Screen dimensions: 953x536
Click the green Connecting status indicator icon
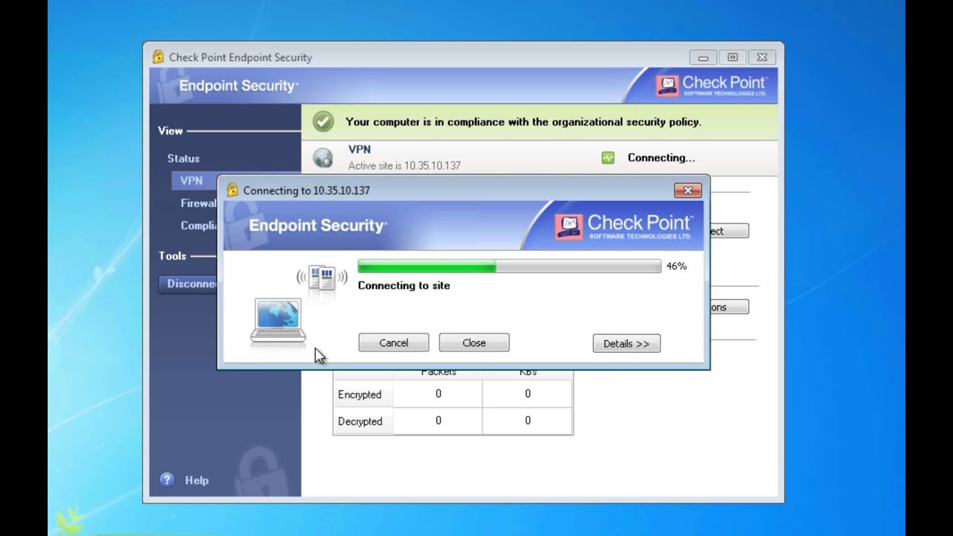point(608,158)
